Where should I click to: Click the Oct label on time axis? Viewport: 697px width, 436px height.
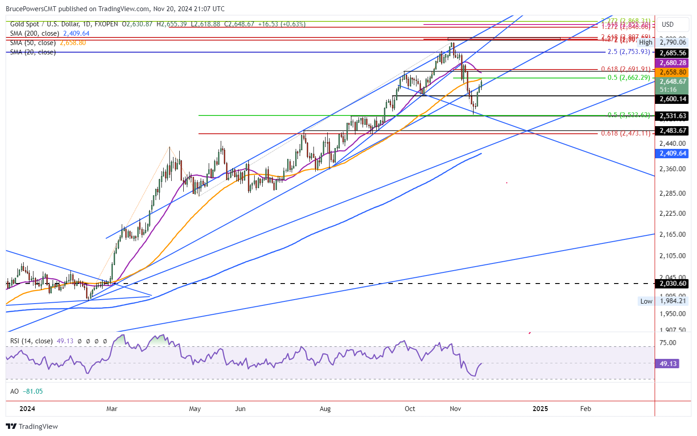tap(410, 408)
